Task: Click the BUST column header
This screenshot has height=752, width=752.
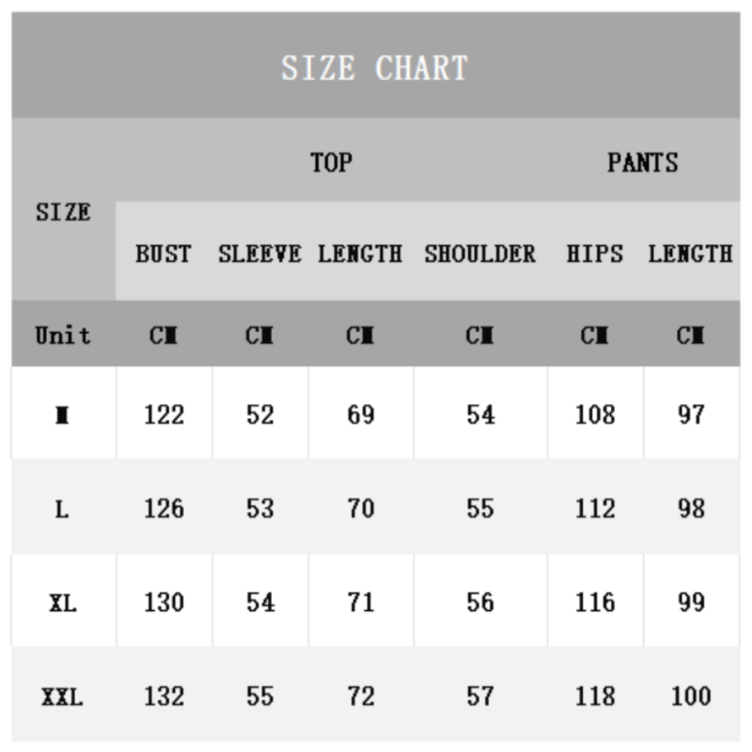Action: point(164,254)
